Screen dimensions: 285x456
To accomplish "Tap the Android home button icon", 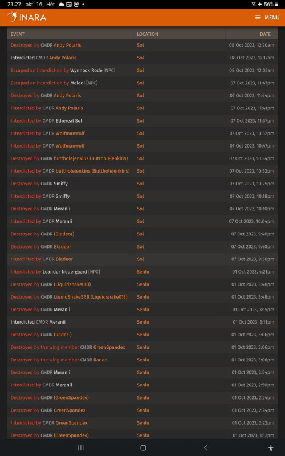I will 143,448.
